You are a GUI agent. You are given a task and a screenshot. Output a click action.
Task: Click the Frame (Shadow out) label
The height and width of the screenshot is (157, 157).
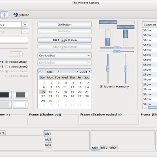point(45,115)
